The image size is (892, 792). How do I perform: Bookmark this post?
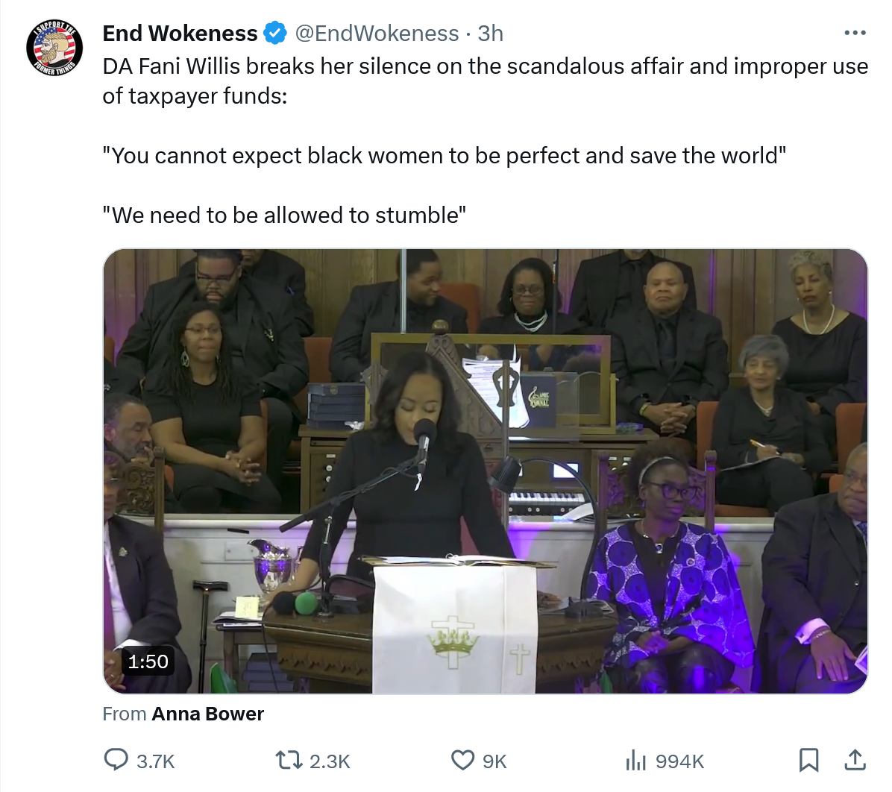[x=808, y=760]
